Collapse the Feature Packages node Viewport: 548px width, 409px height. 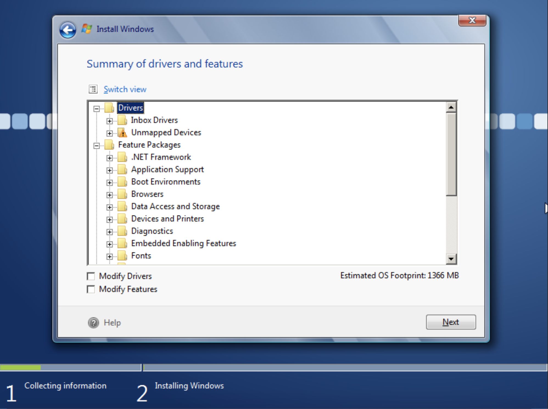pyautogui.click(x=96, y=146)
